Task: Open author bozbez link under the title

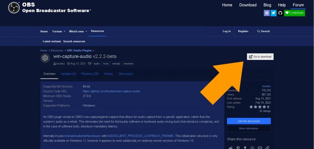Action: 61,64
